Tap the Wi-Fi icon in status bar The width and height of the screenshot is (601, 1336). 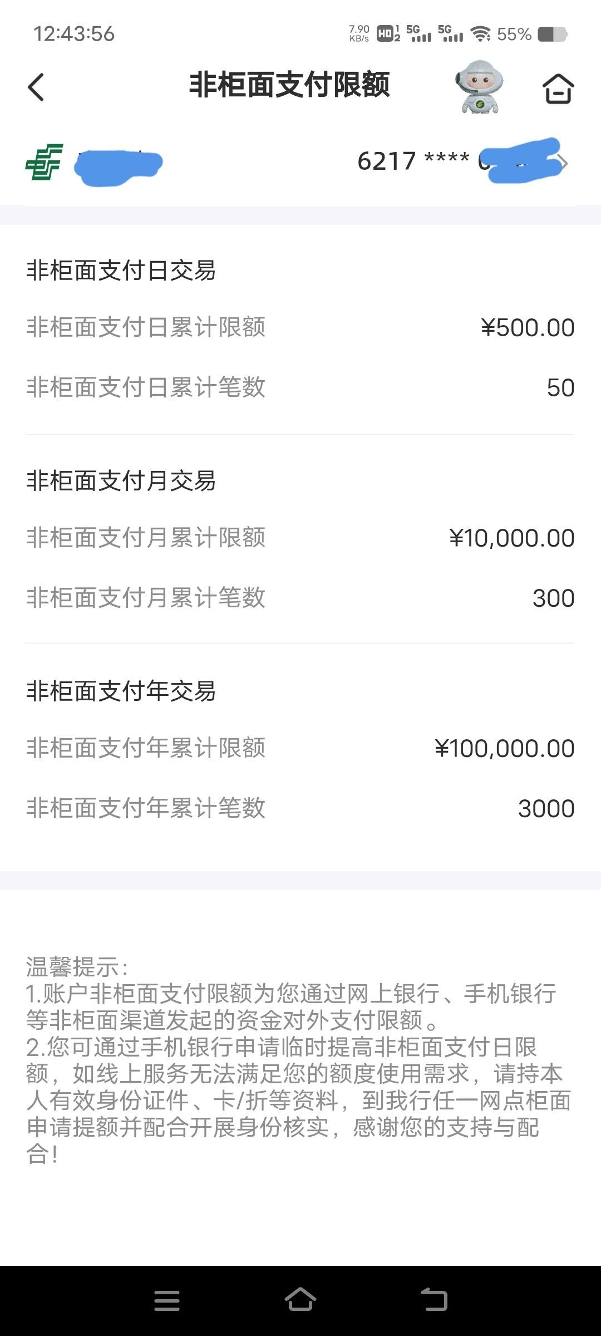480,34
